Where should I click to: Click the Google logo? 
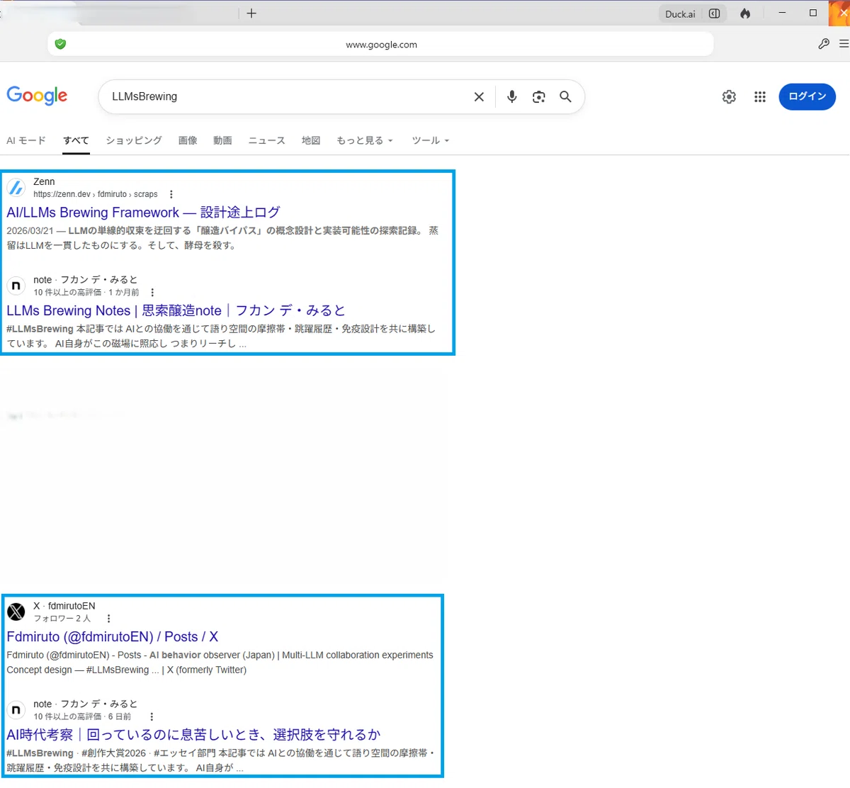pyautogui.click(x=37, y=96)
